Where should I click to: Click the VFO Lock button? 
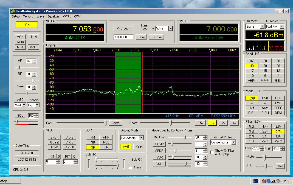[x=123, y=28]
